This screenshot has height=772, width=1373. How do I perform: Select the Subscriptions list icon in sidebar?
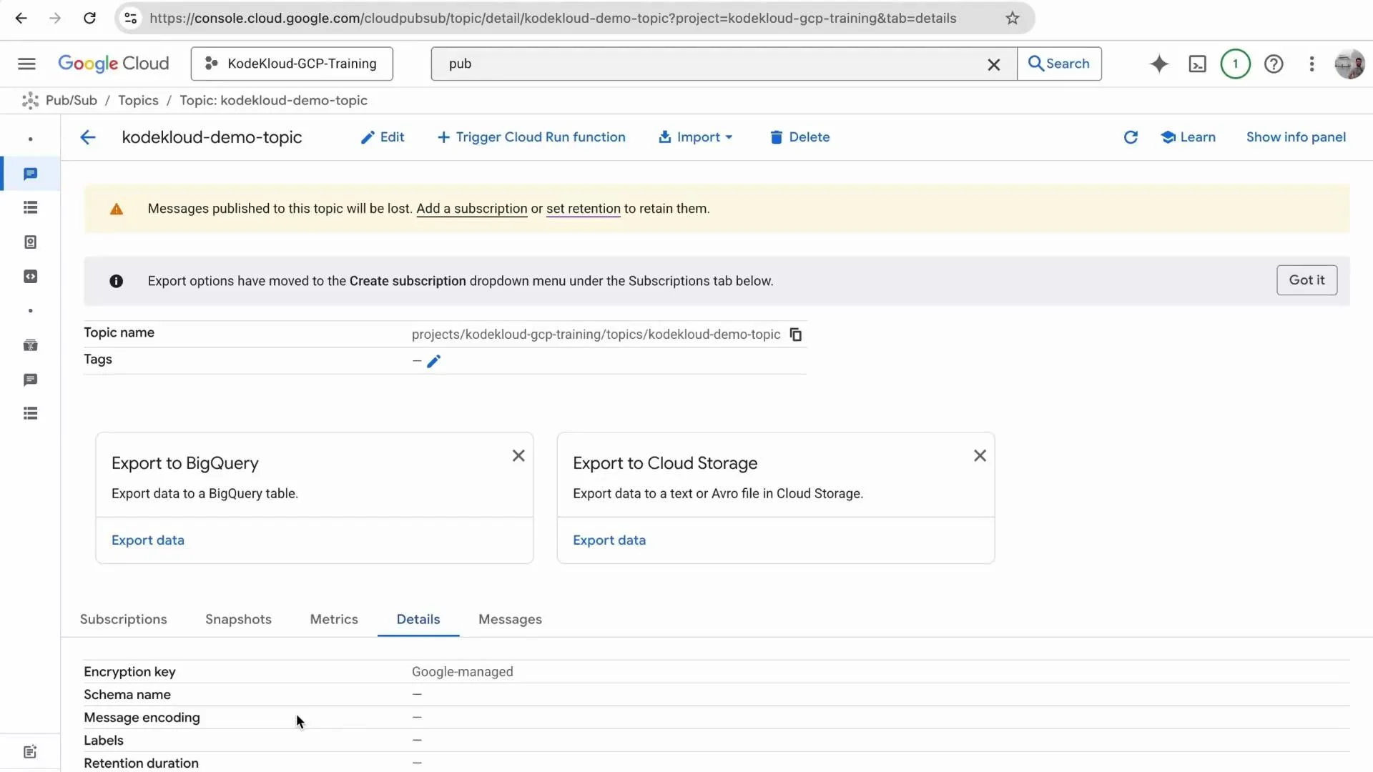click(x=30, y=208)
